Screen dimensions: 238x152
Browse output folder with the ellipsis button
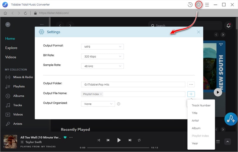pos(191,84)
